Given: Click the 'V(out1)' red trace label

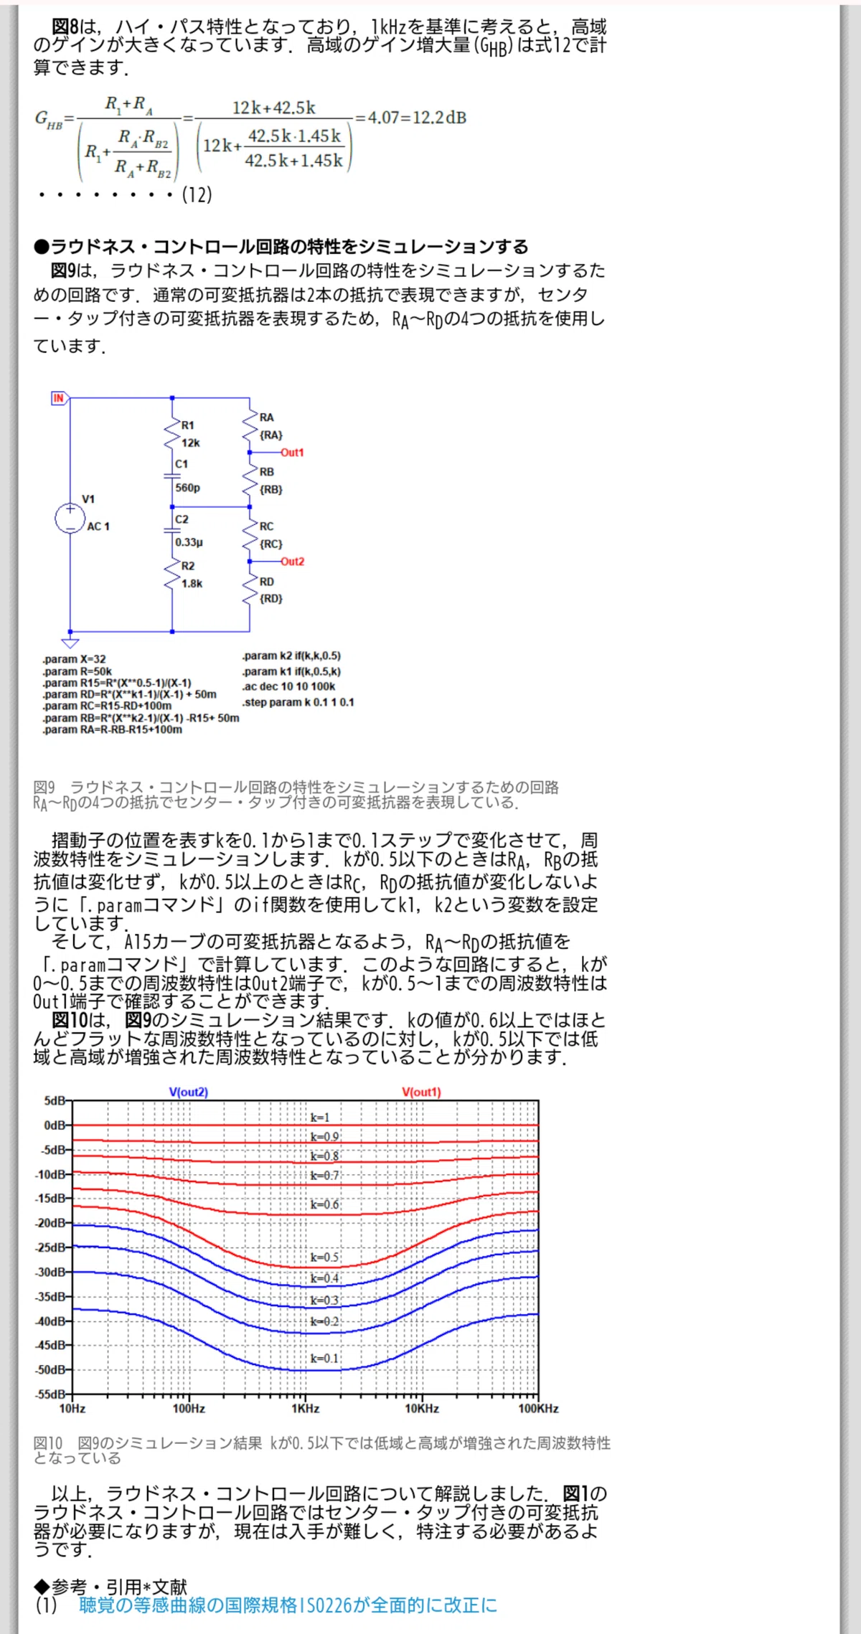Looking at the screenshot, I should coord(421,1092).
